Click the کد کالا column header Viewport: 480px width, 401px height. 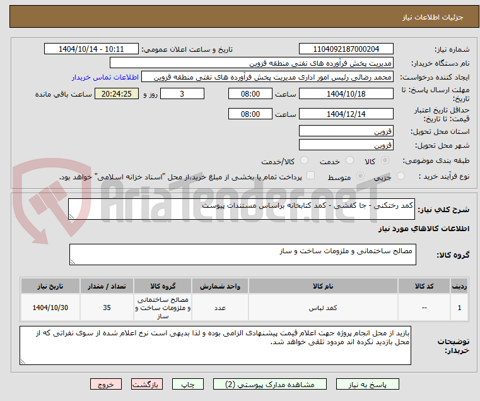tap(424, 286)
